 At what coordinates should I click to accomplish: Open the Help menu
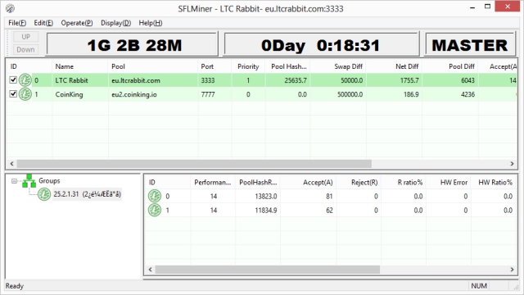pyautogui.click(x=151, y=23)
